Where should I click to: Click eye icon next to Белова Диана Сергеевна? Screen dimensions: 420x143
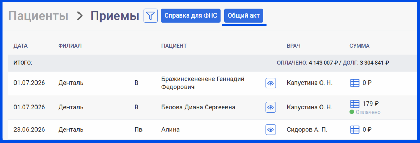(271, 107)
